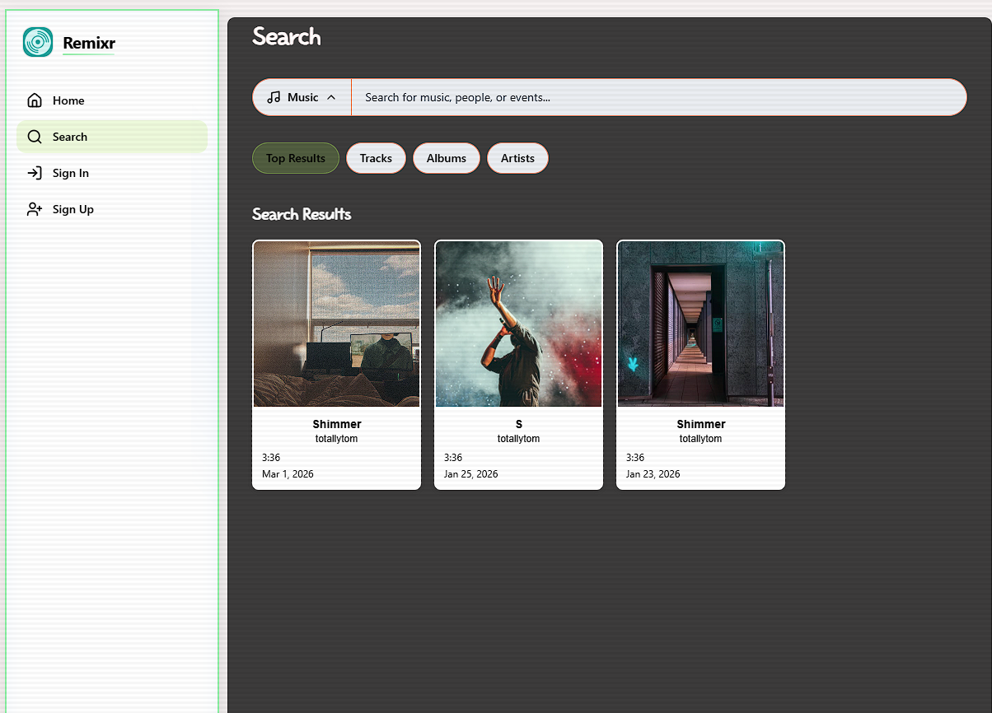Image resolution: width=992 pixels, height=713 pixels.
Task: Click the music note icon in search bar
Action: pos(274,97)
